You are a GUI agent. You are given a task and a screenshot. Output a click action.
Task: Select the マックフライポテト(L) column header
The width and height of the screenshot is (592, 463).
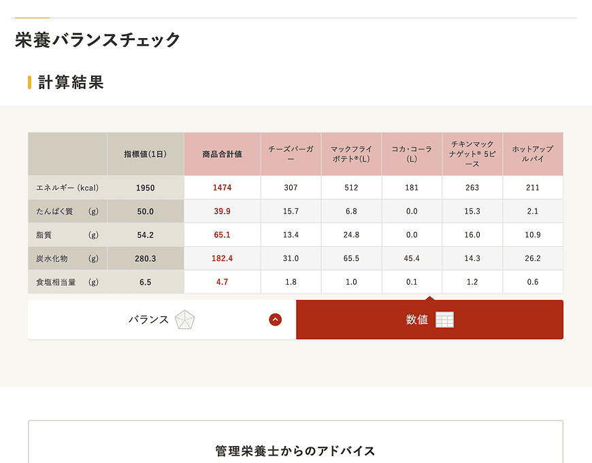tap(351, 154)
